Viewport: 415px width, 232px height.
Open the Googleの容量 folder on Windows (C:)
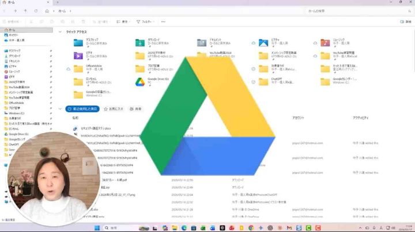(92, 94)
